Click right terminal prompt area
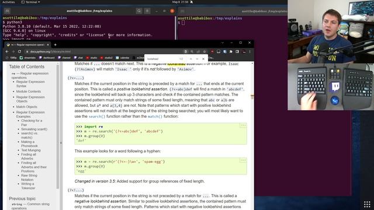The width and height of the screenshot is (374, 210). pyautogui.click(x=183, y=23)
